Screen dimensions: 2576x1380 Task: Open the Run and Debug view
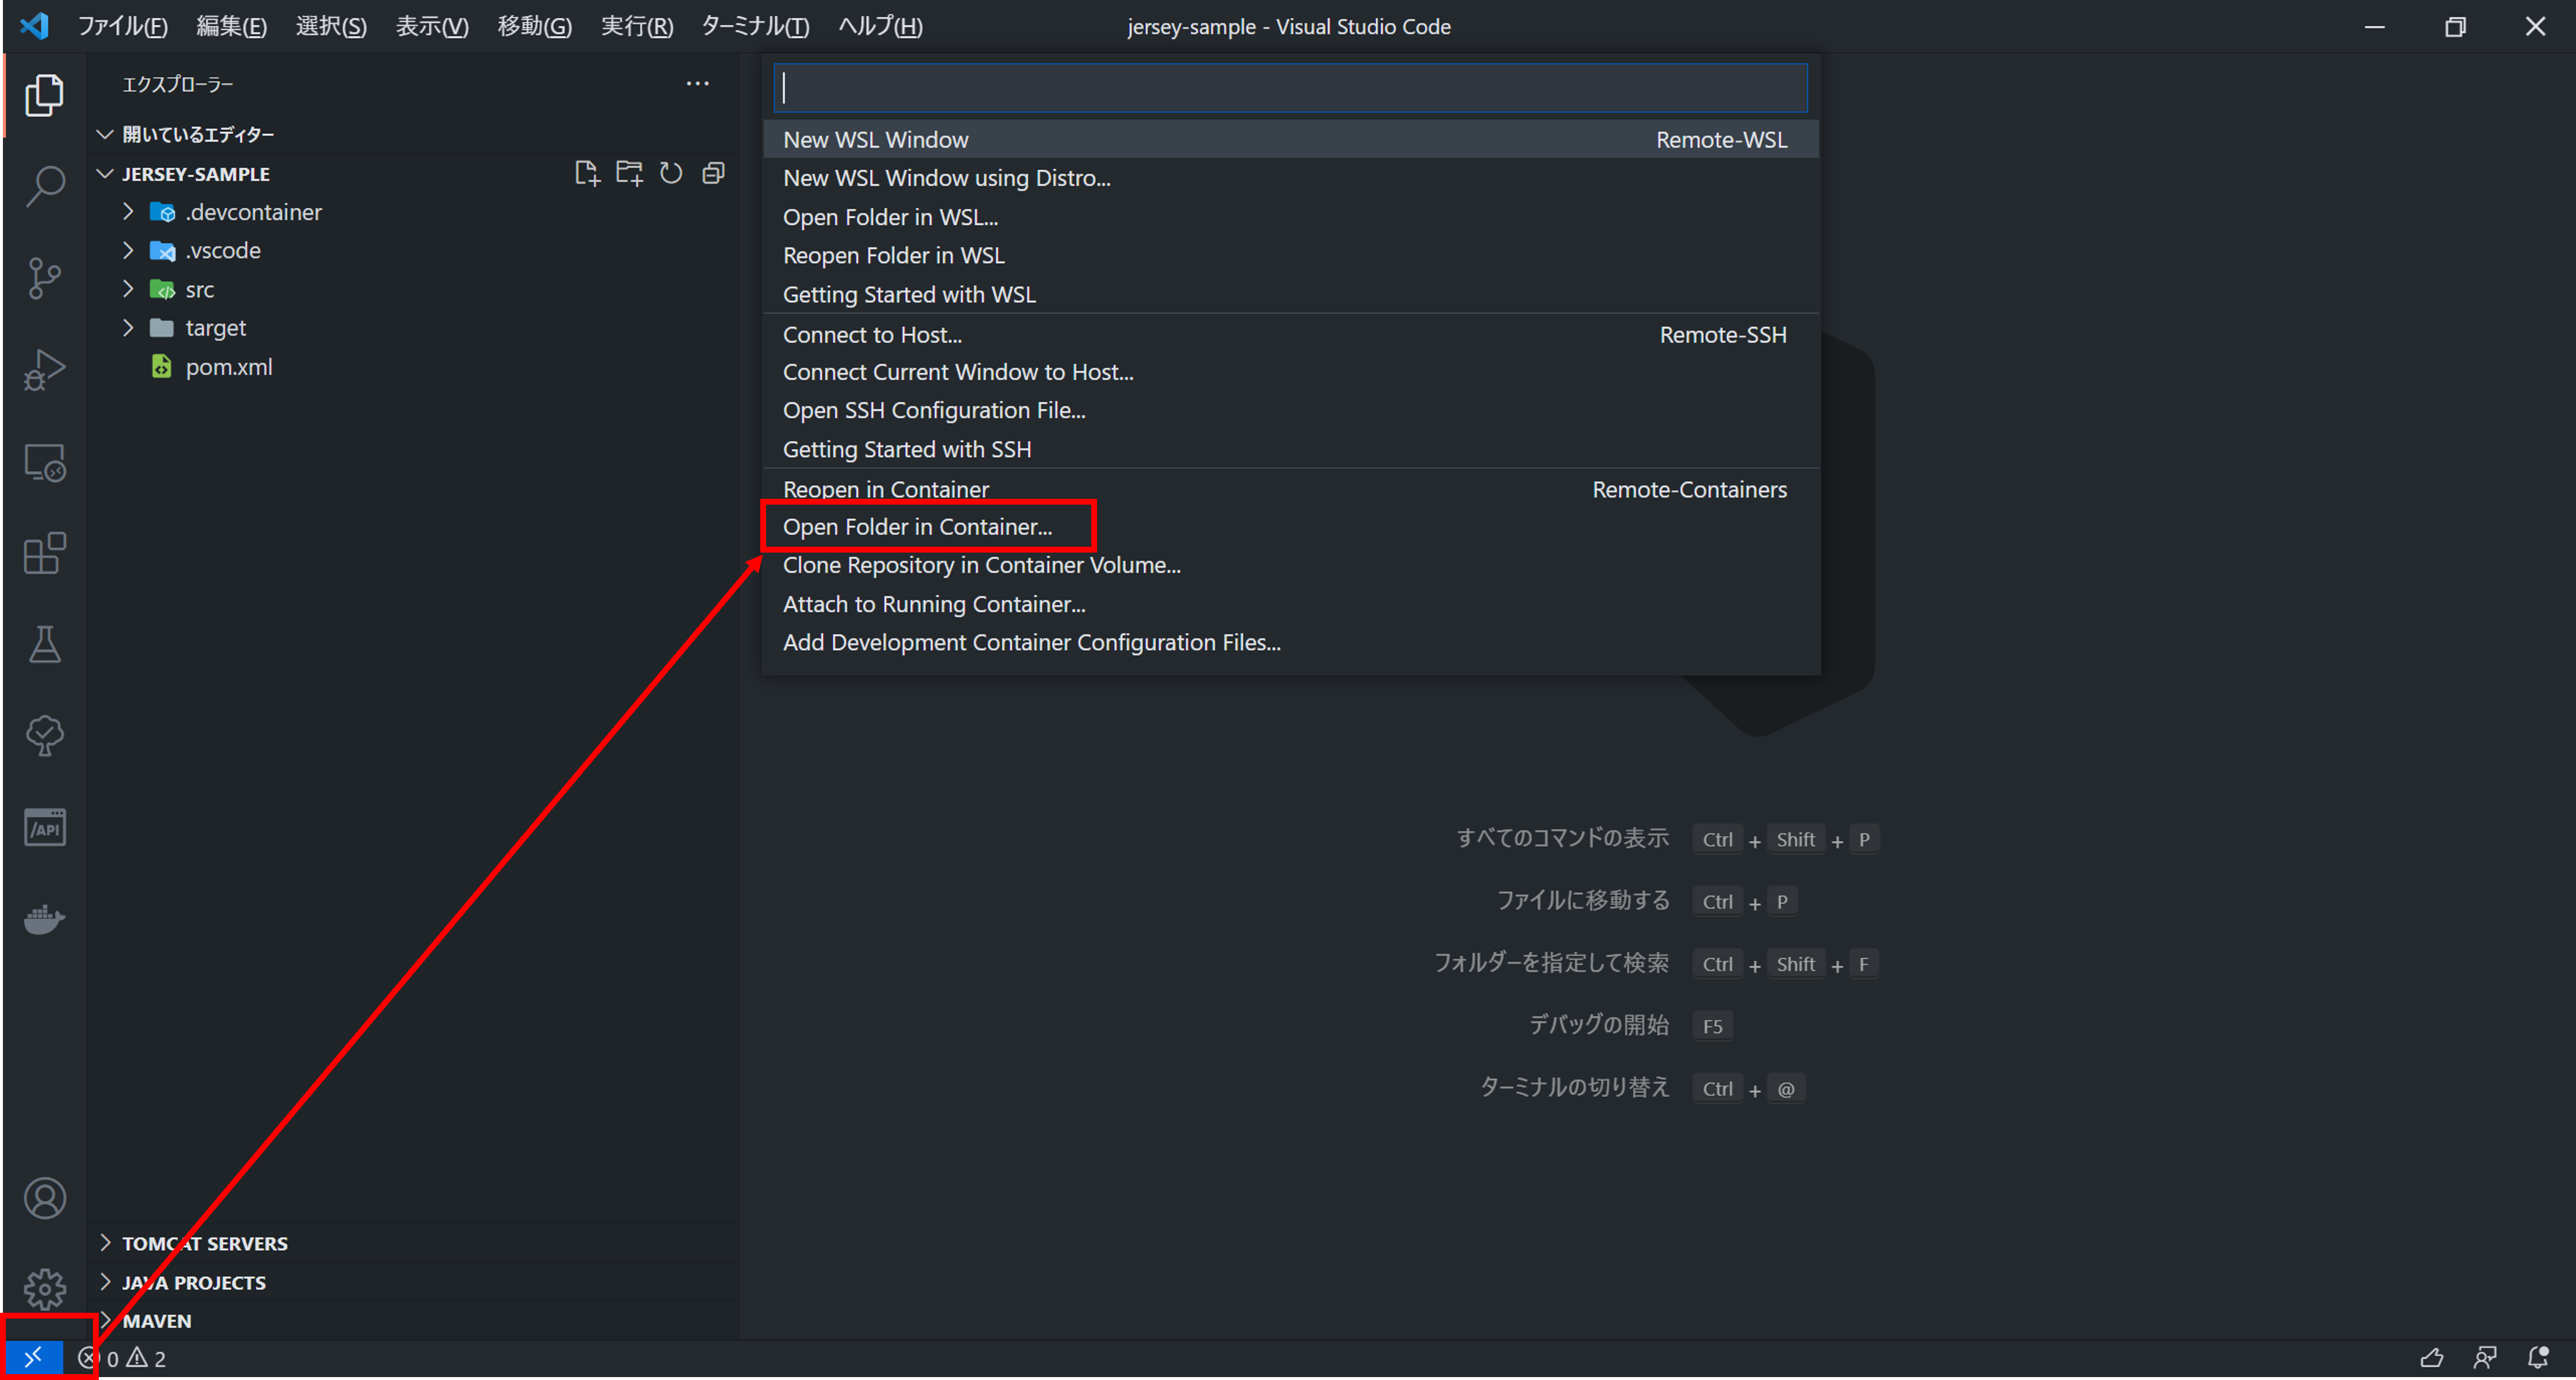(x=44, y=370)
